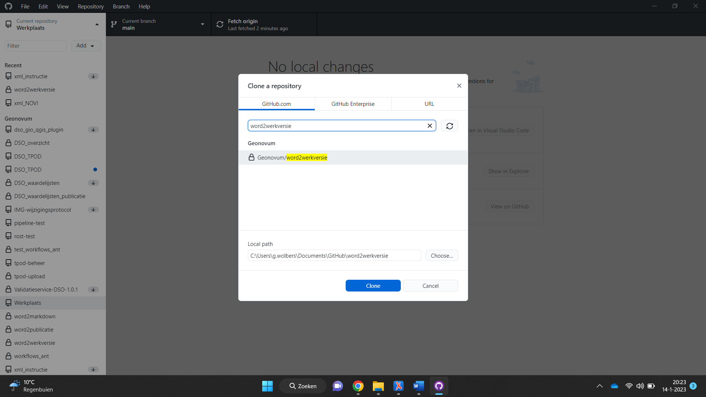Select the test_workflows_ant repository

[x=53, y=250]
